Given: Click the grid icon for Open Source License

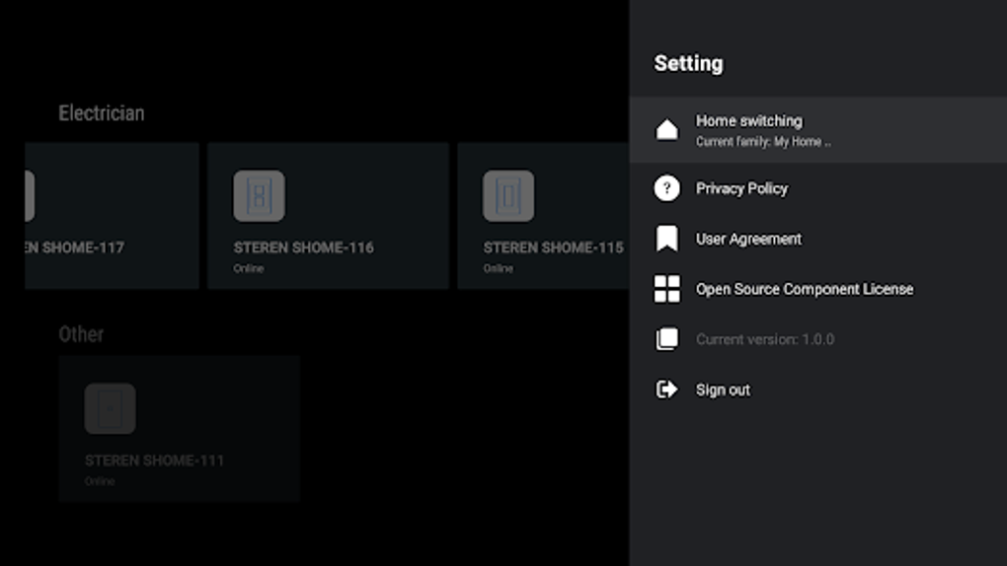Looking at the screenshot, I should point(666,289).
